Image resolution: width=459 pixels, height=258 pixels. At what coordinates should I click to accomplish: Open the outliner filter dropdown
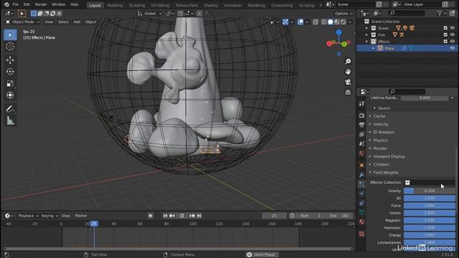pyautogui.click(x=442, y=13)
